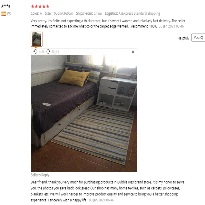Click the five-star rating icons

click(x=40, y=6)
